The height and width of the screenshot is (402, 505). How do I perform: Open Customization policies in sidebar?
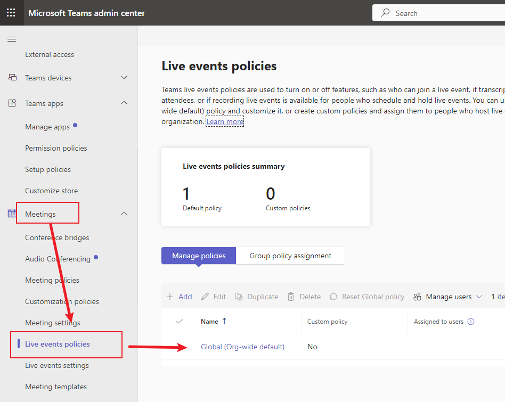pos(62,301)
